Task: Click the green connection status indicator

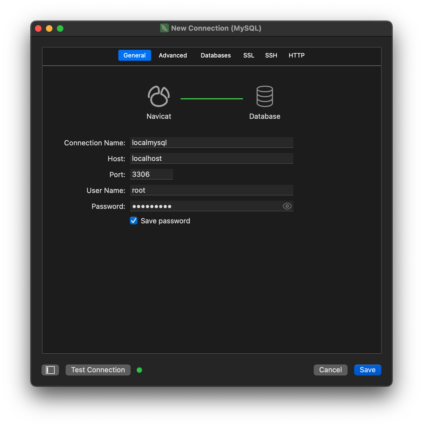Action: coord(139,370)
